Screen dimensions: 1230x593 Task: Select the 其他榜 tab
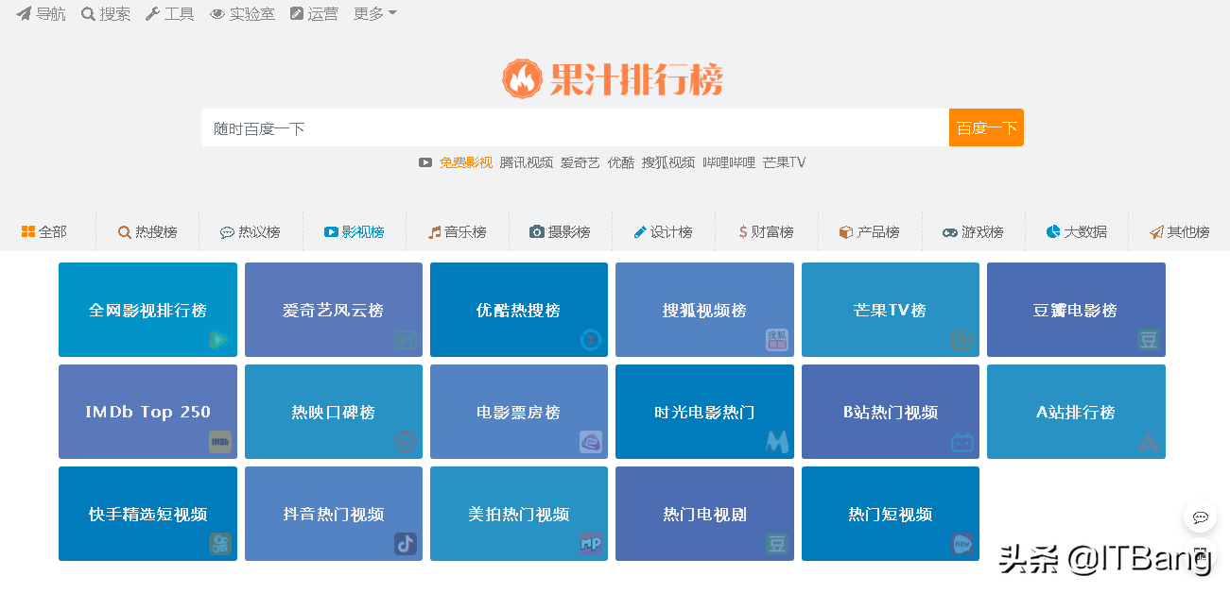pos(1179,231)
